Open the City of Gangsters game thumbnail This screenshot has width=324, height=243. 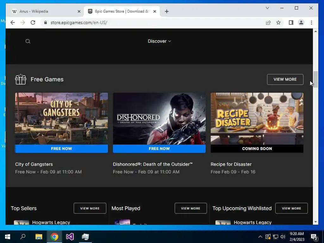pyautogui.click(x=61, y=119)
